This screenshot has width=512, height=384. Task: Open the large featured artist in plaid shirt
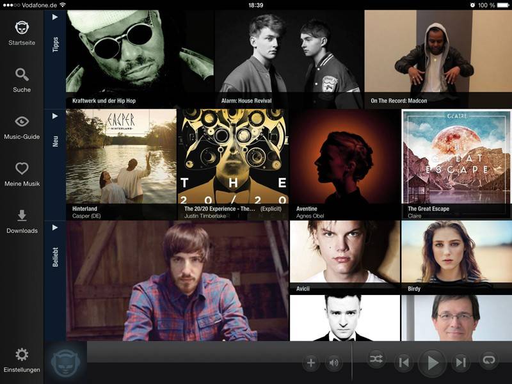pyautogui.click(x=178, y=281)
